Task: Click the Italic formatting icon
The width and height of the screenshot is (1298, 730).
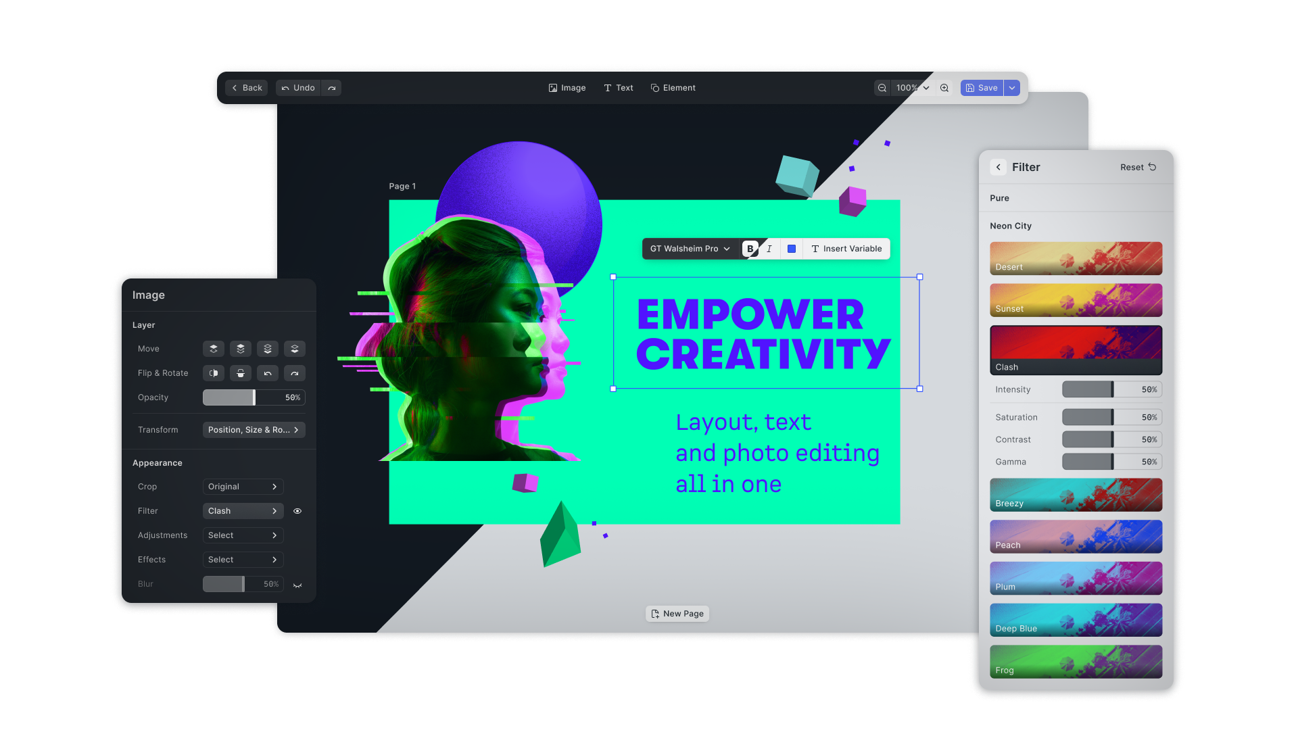Action: (769, 249)
